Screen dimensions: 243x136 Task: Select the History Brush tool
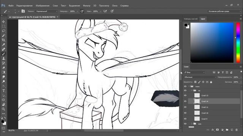[x=3, y=63]
